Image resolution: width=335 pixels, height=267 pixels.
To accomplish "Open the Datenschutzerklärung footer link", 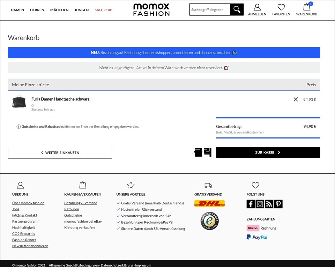I will pos(117,265).
